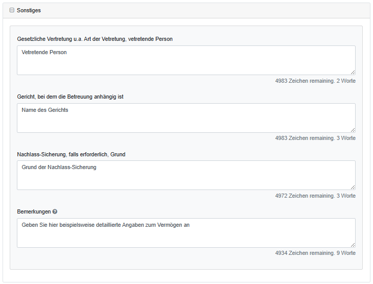The height and width of the screenshot is (284, 373).
Task: Click the Bemerkungen label text
Action: [x=34, y=211]
